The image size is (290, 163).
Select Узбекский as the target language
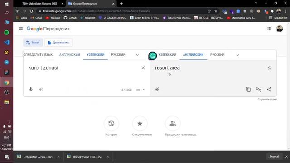pyautogui.click(x=167, y=55)
